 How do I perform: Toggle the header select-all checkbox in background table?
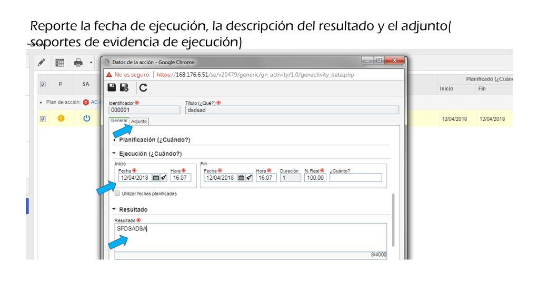click(x=43, y=84)
